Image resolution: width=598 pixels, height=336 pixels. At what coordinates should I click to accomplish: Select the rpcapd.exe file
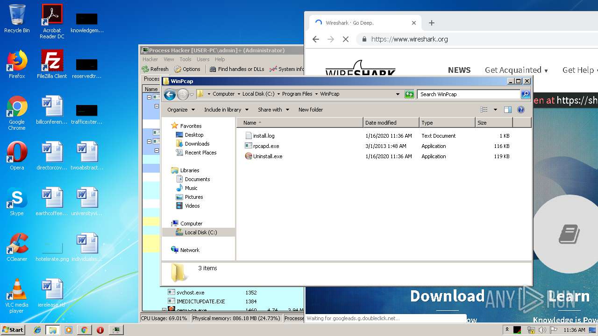(266, 146)
